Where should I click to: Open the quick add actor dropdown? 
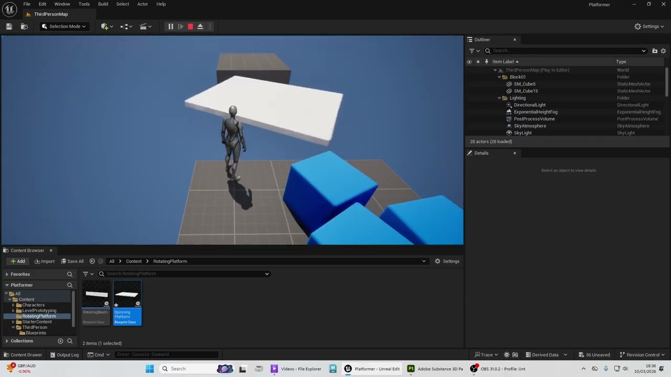tap(107, 26)
